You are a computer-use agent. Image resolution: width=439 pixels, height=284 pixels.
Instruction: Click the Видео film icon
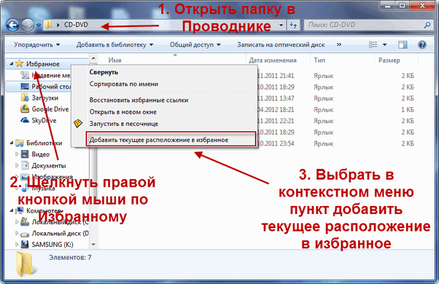coord(25,154)
